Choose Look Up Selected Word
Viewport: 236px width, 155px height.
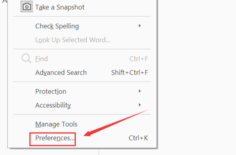(x=73, y=40)
